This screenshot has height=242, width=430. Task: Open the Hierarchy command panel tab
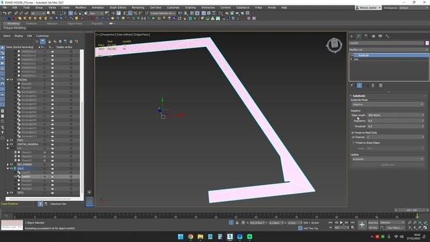(x=365, y=36)
